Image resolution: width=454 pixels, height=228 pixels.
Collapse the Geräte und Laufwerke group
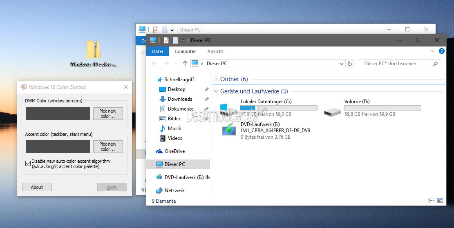coord(216,91)
